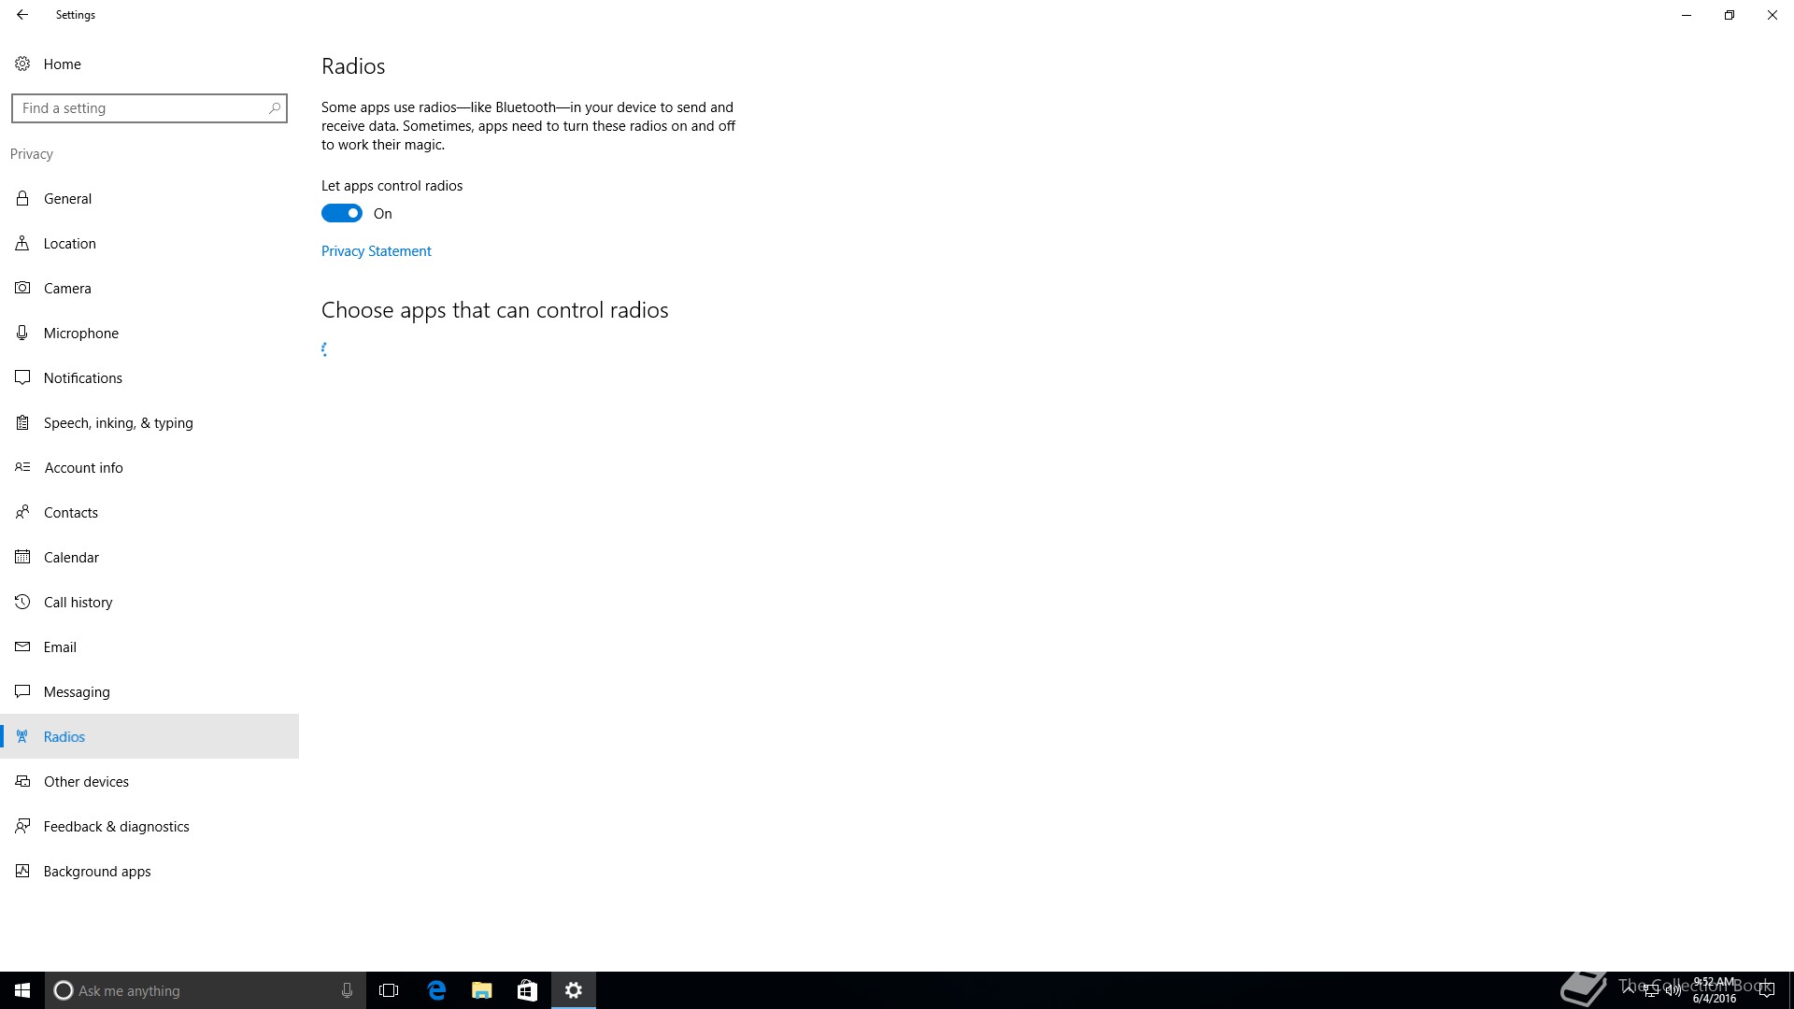1794x1009 pixels.
Task: Click the search magnifier icon in Find a setting
Action: (275, 108)
